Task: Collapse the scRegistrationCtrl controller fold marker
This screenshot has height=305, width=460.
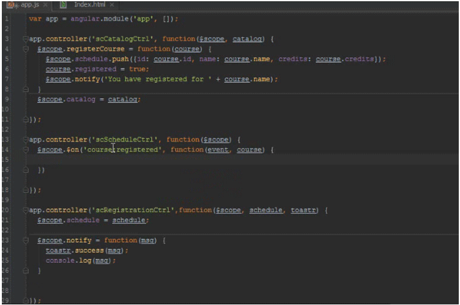Action: pos(26,210)
